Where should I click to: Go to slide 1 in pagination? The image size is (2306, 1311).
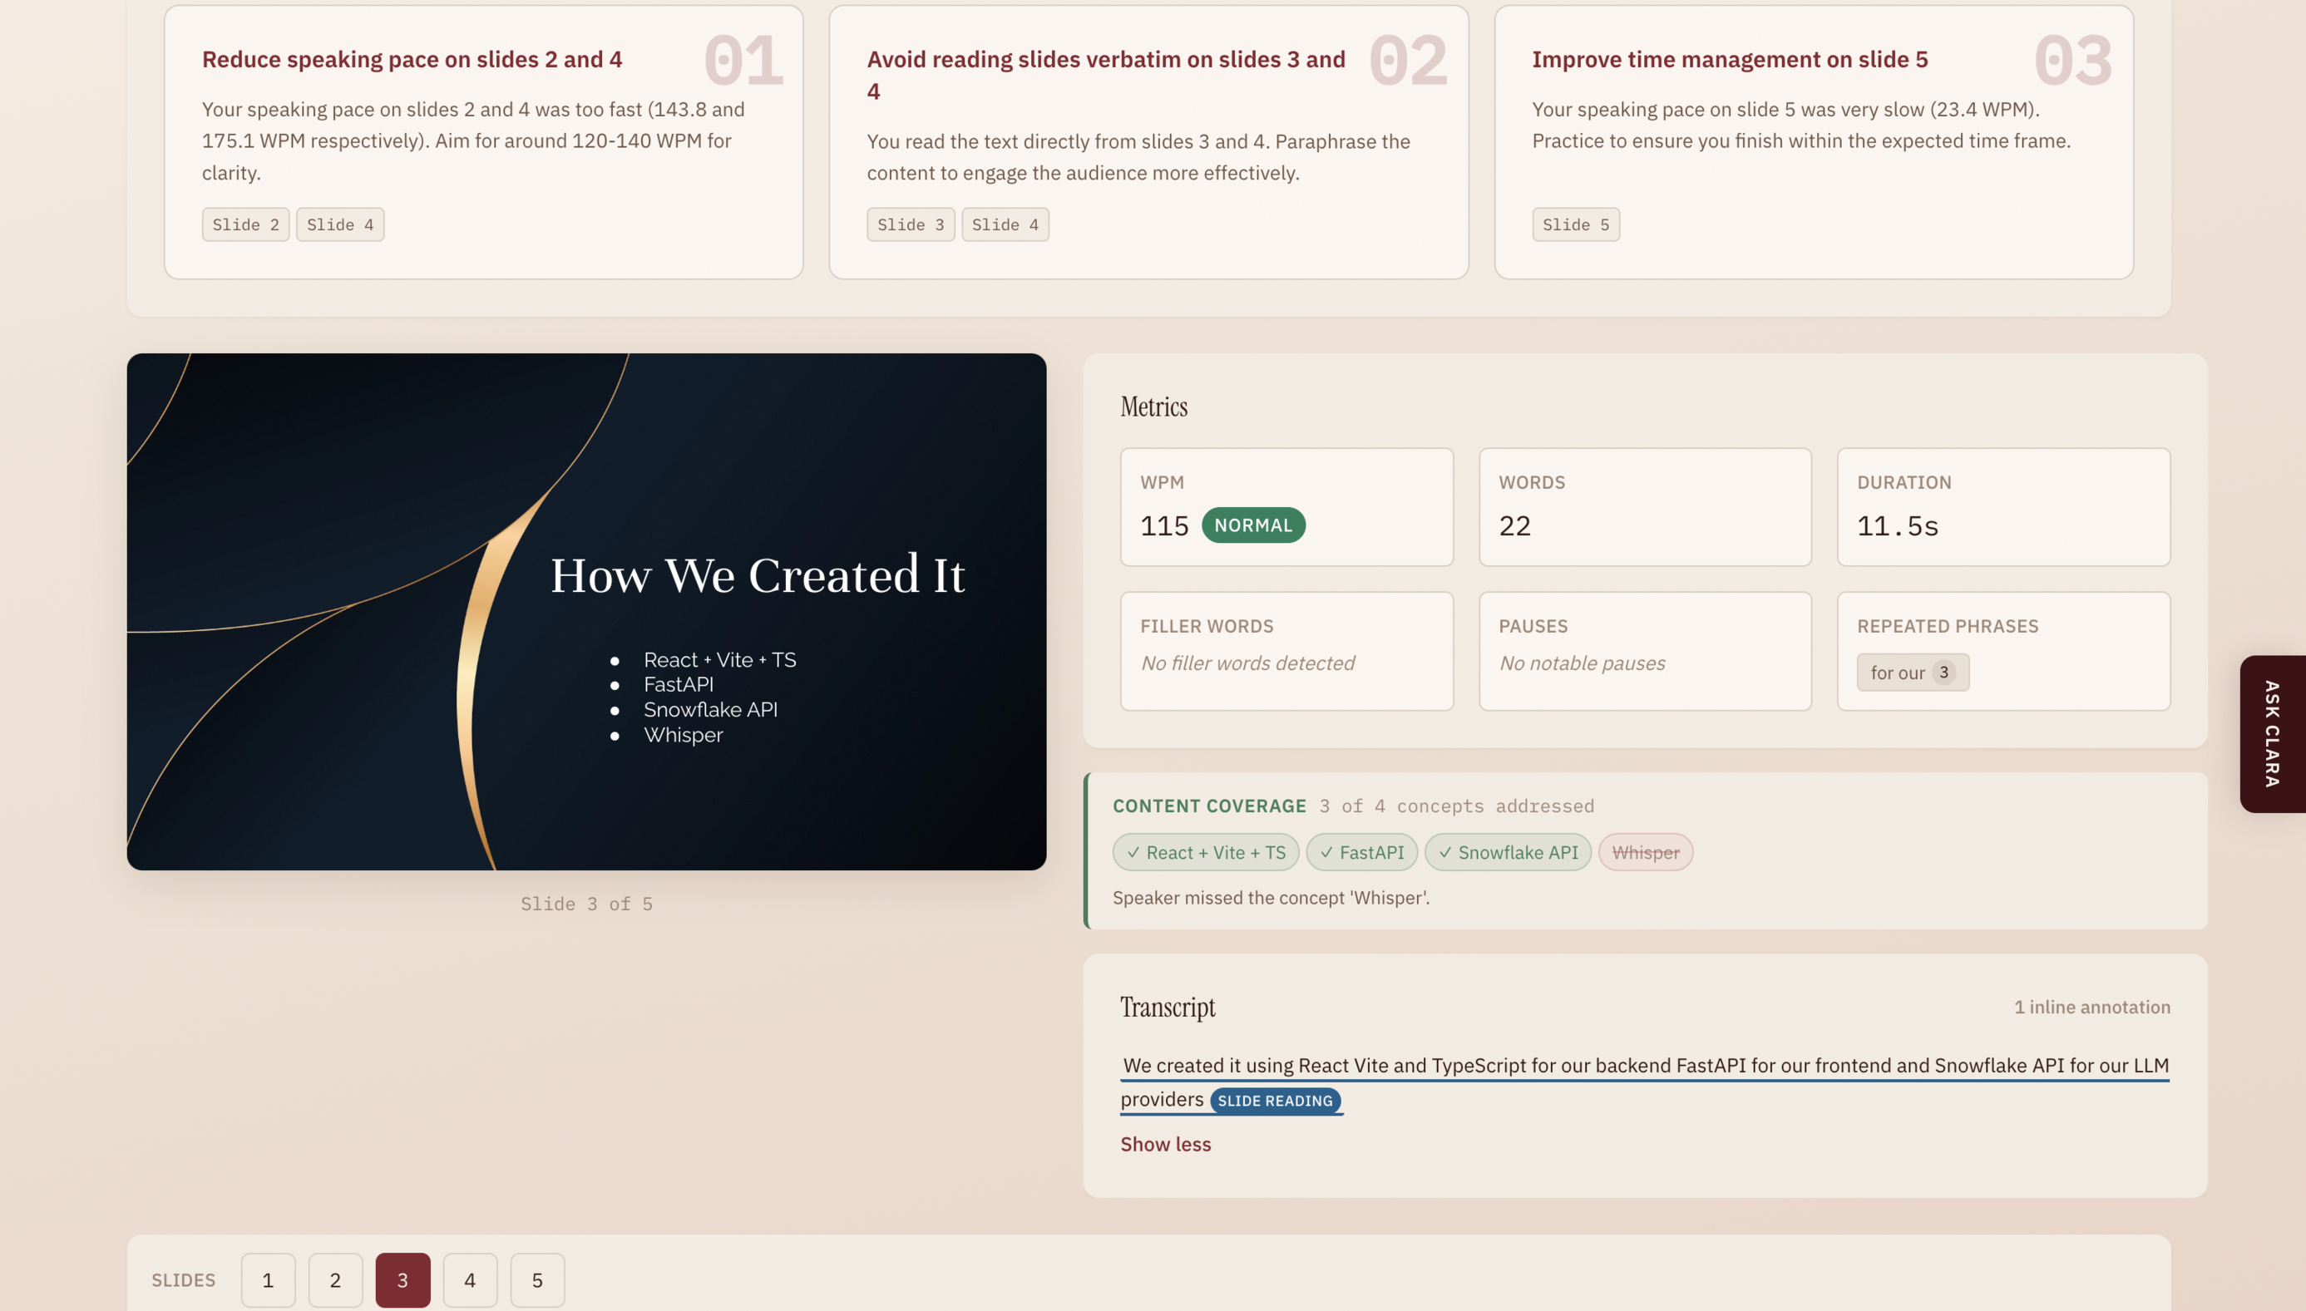coord(268,1279)
